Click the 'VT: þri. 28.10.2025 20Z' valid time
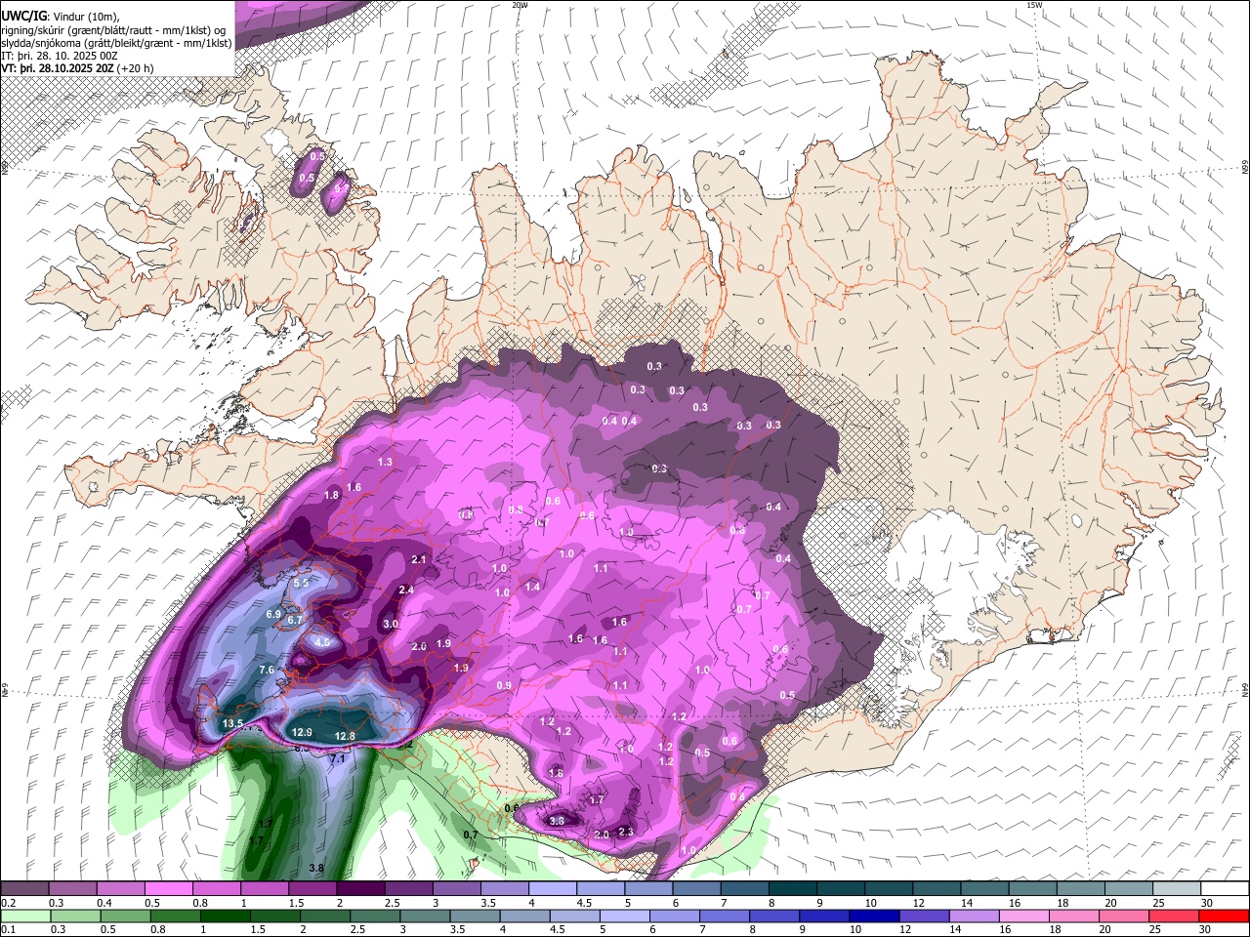1250x937 pixels. (58, 68)
